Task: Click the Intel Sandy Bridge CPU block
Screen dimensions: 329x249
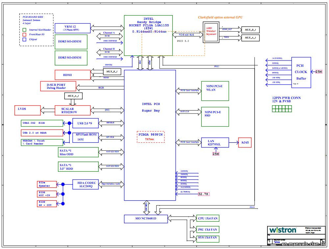Action: click(148, 35)
